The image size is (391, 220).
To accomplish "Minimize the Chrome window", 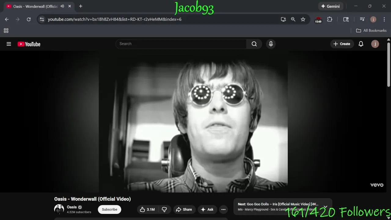I will pos(356,6).
